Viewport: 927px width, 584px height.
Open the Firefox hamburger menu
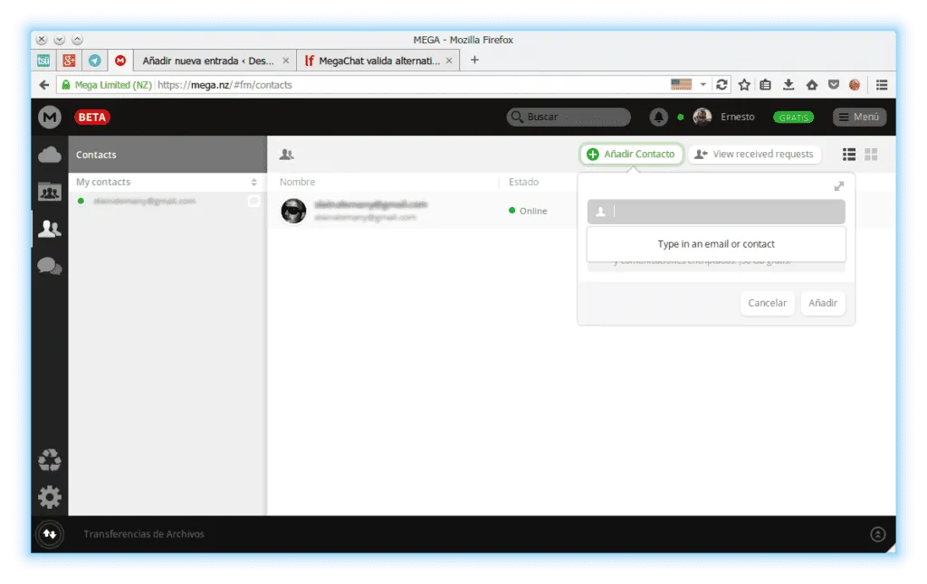(x=882, y=85)
